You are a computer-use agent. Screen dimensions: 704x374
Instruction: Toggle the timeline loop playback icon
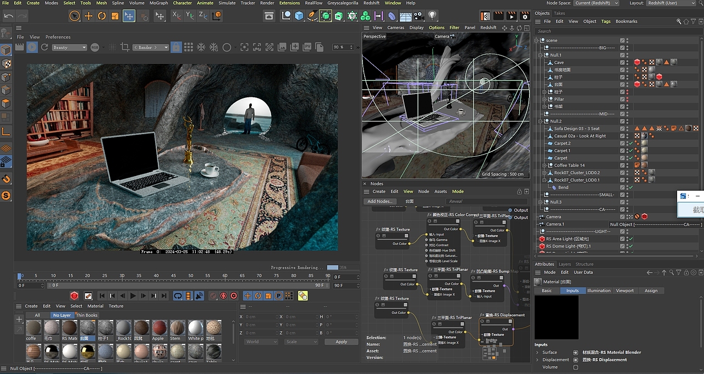178,296
